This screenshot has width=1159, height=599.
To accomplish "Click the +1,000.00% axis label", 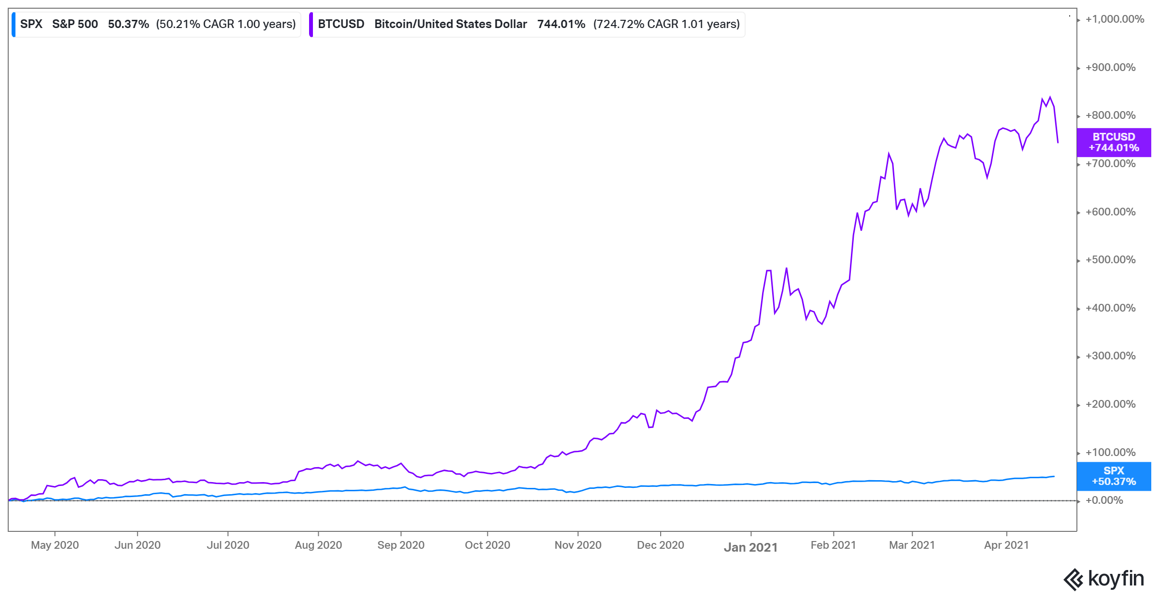I will pos(1115,19).
